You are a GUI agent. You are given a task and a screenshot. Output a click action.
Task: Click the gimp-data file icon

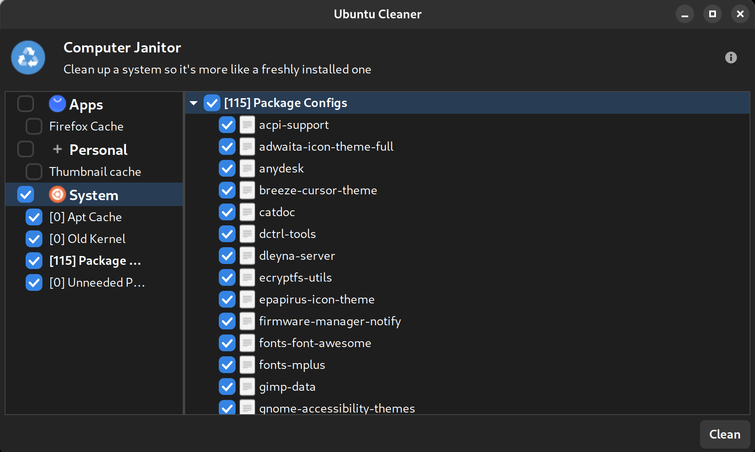247,387
